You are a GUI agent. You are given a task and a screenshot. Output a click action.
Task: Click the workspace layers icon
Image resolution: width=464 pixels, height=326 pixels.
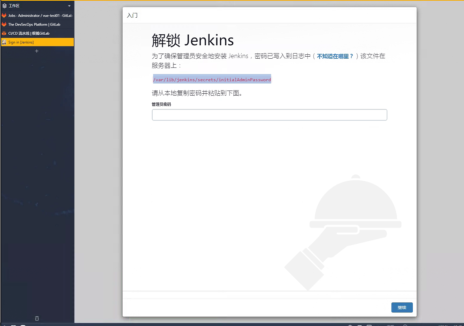click(4, 6)
